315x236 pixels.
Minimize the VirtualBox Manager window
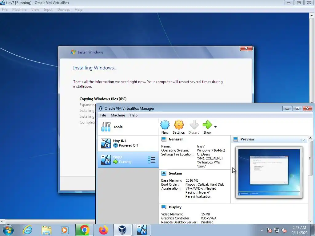tap(287, 108)
